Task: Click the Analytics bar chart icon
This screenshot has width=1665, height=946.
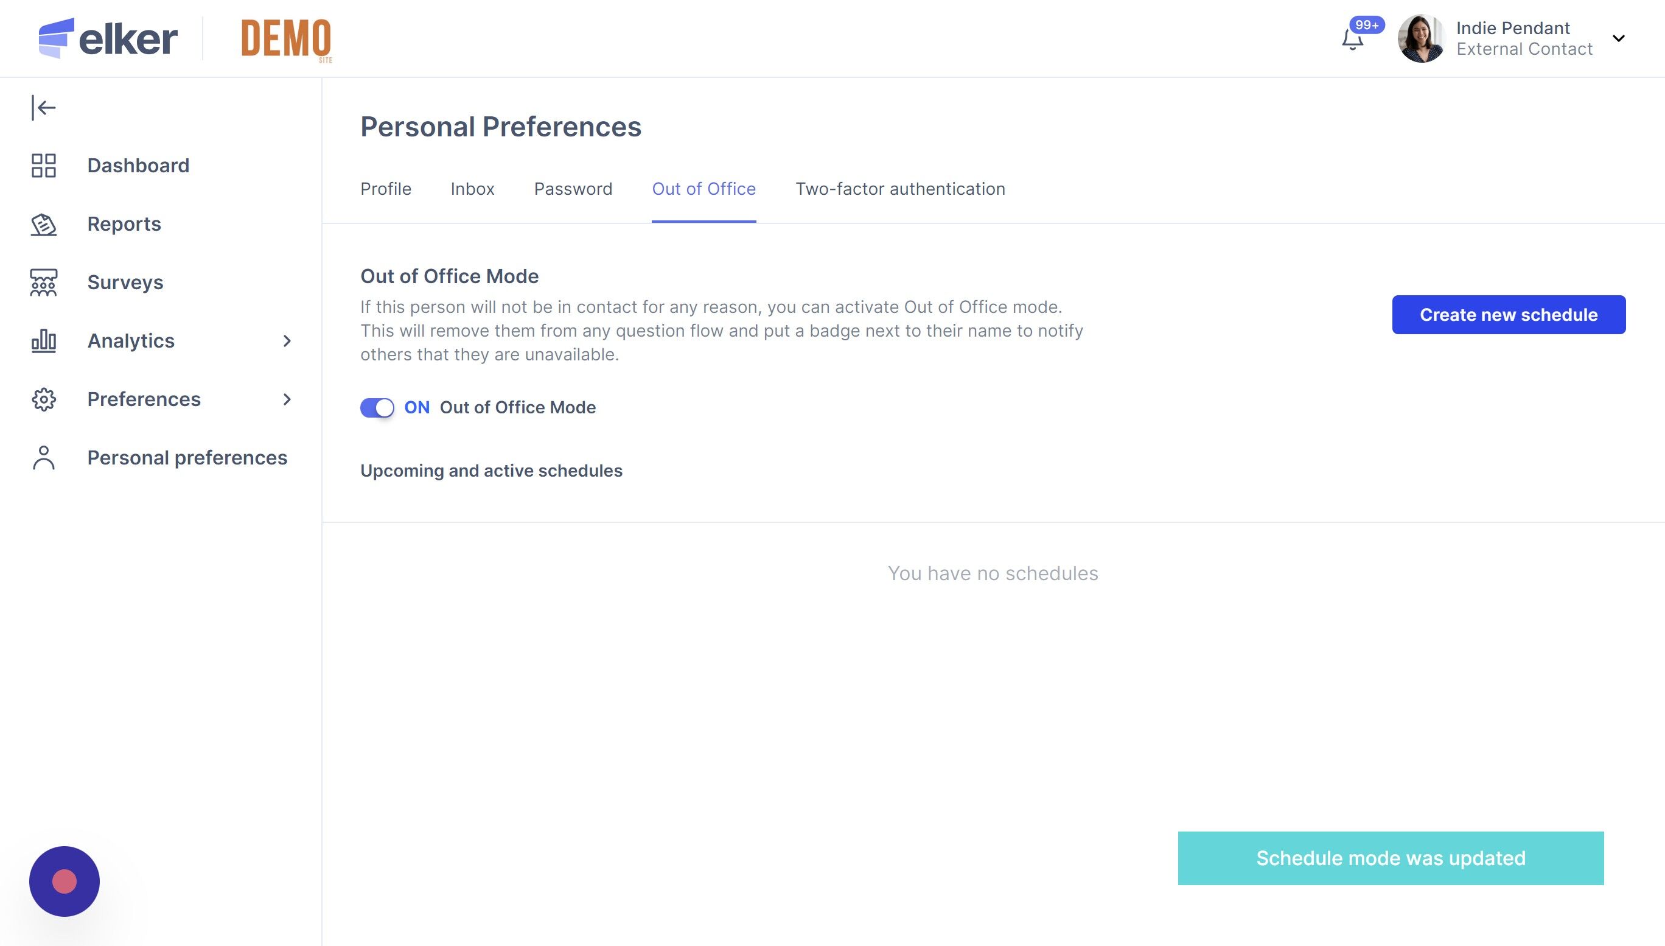Action: [x=43, y=341]
